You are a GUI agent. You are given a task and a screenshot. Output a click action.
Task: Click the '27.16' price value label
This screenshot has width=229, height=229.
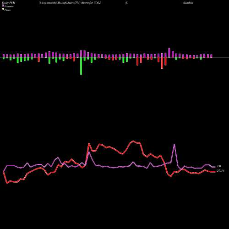221,171
